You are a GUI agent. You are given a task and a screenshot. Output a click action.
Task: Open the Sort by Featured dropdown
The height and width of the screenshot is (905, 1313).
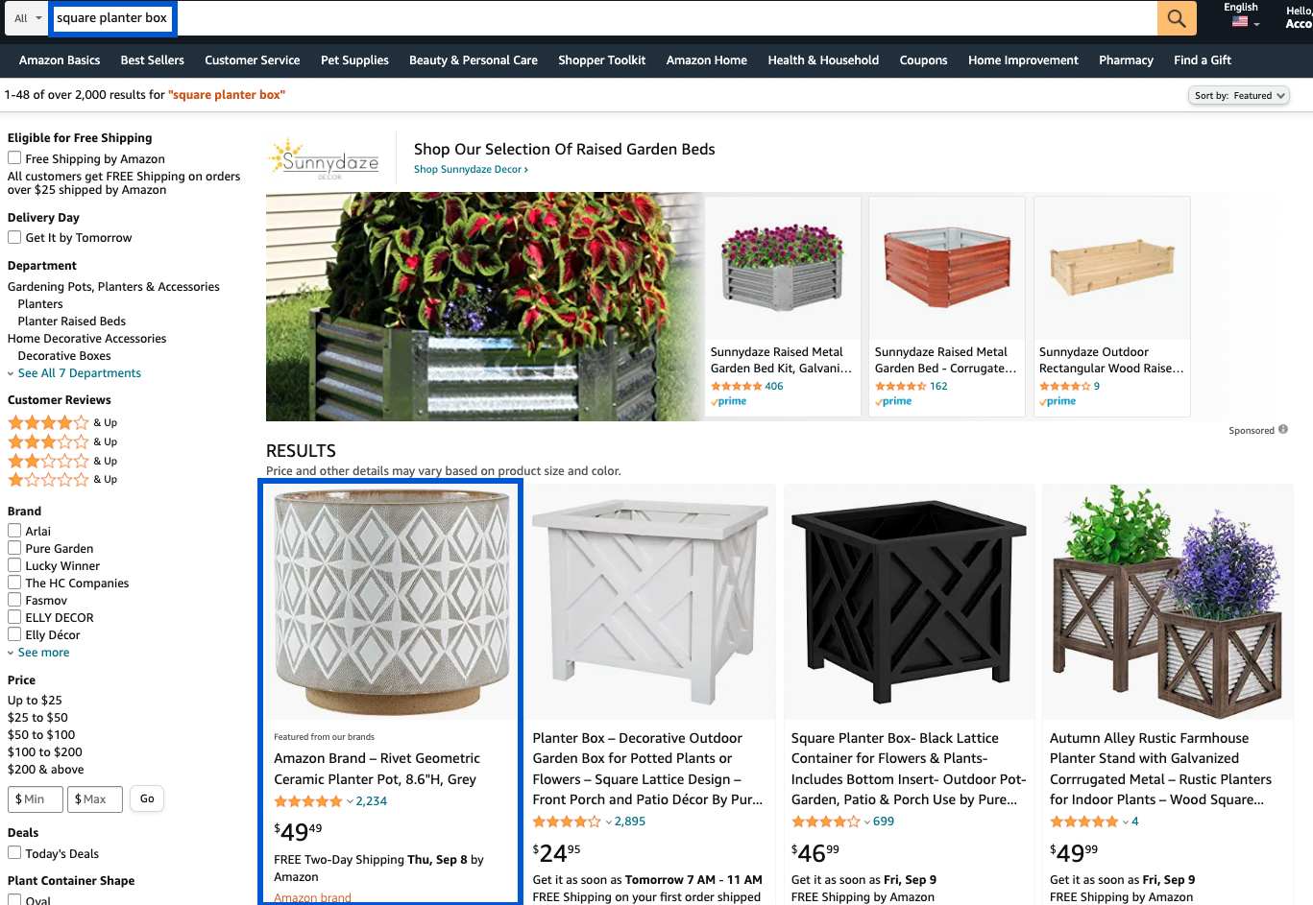click(x=1239, y=95)
